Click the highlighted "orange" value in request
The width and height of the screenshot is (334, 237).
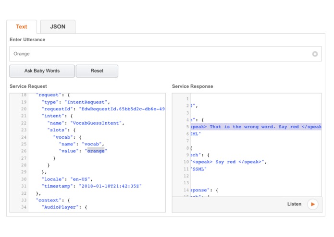(96, 151)
